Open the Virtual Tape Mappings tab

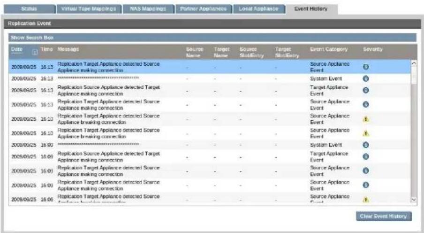(89, 9)
